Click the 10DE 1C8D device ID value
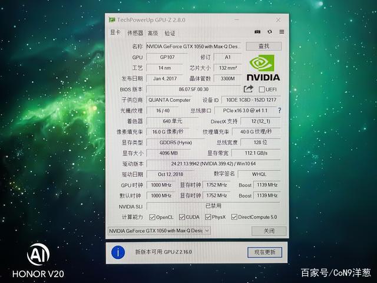 coord(251,100)
